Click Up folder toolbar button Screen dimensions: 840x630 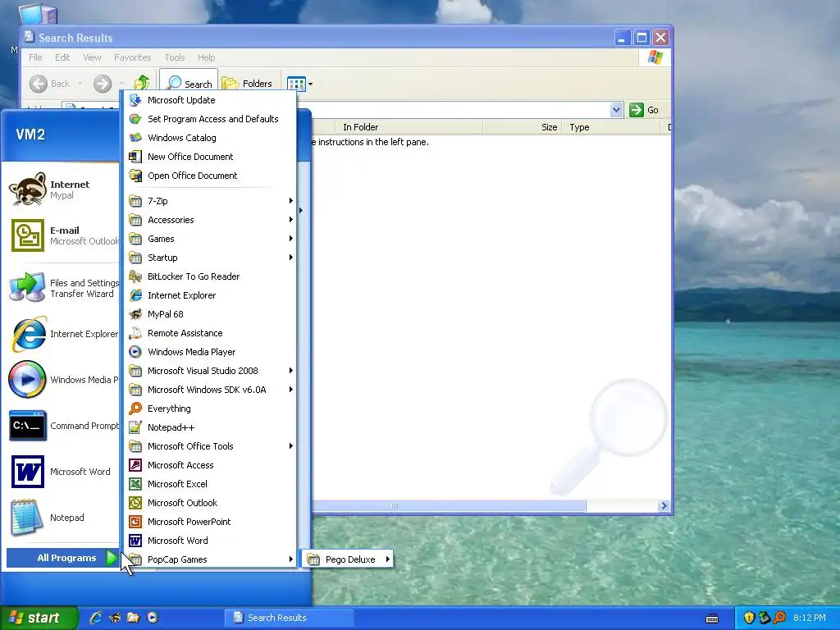point(141,84)
